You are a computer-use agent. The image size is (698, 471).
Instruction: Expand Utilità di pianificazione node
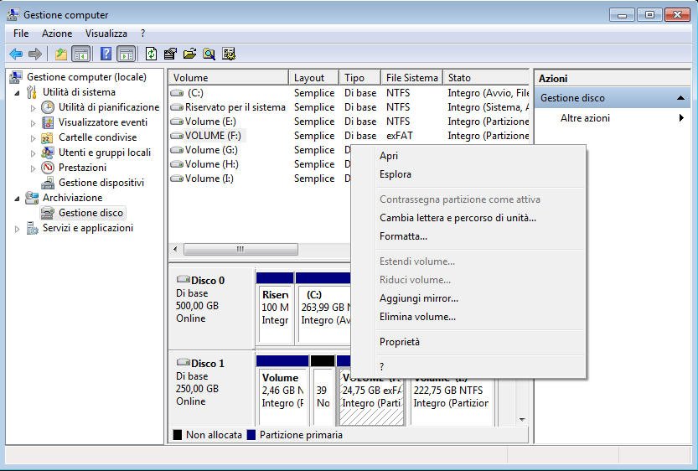coord(33,108)
